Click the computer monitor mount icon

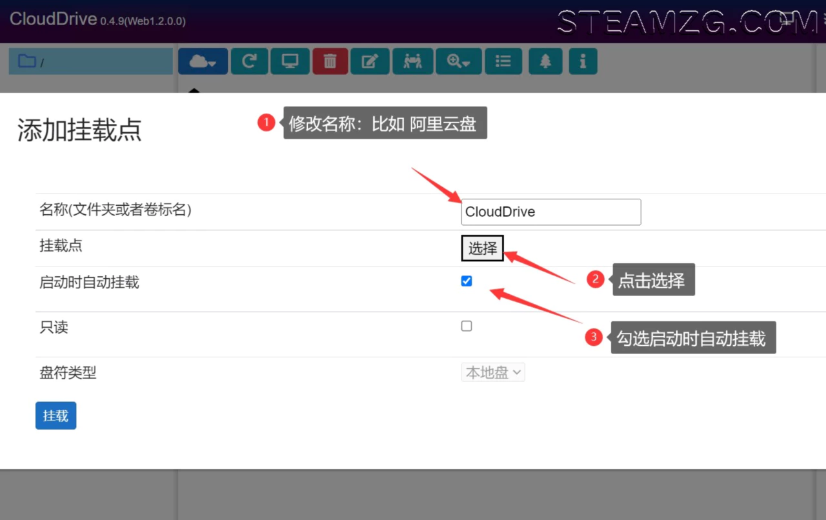coord(290,61)
